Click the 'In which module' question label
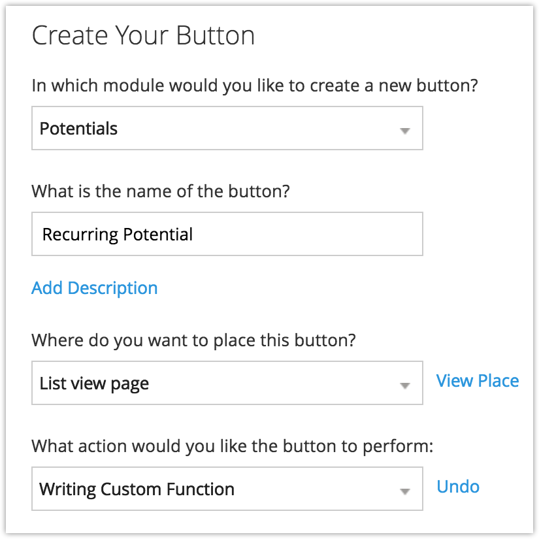539x539 pixels. (x=255, y=86)
